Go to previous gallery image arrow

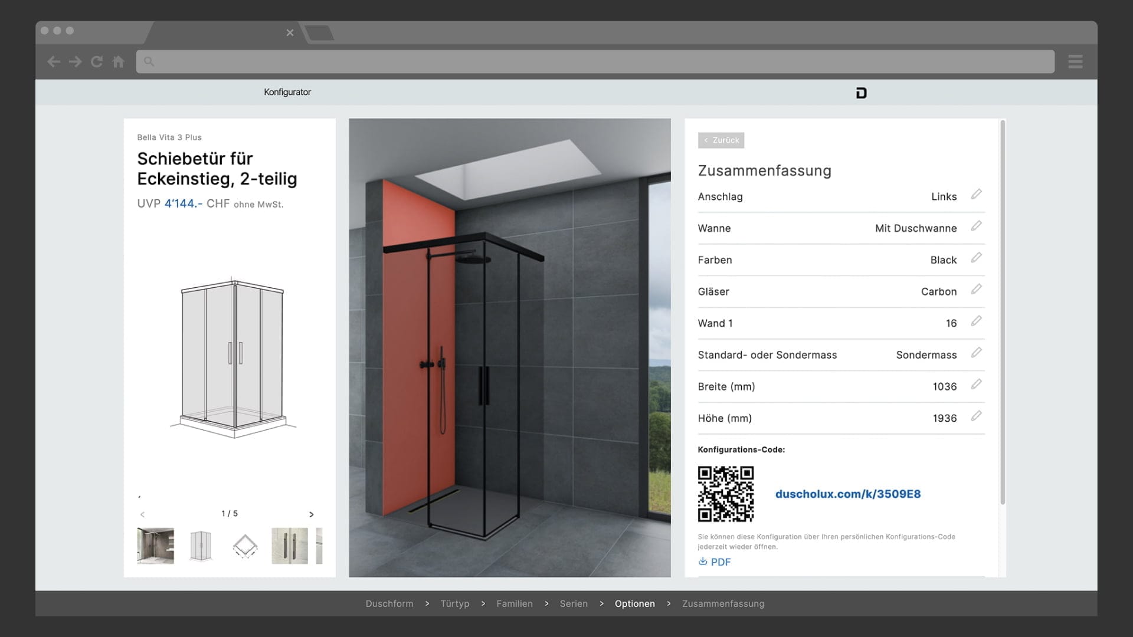pyautogui.click(x=142, y=514)
